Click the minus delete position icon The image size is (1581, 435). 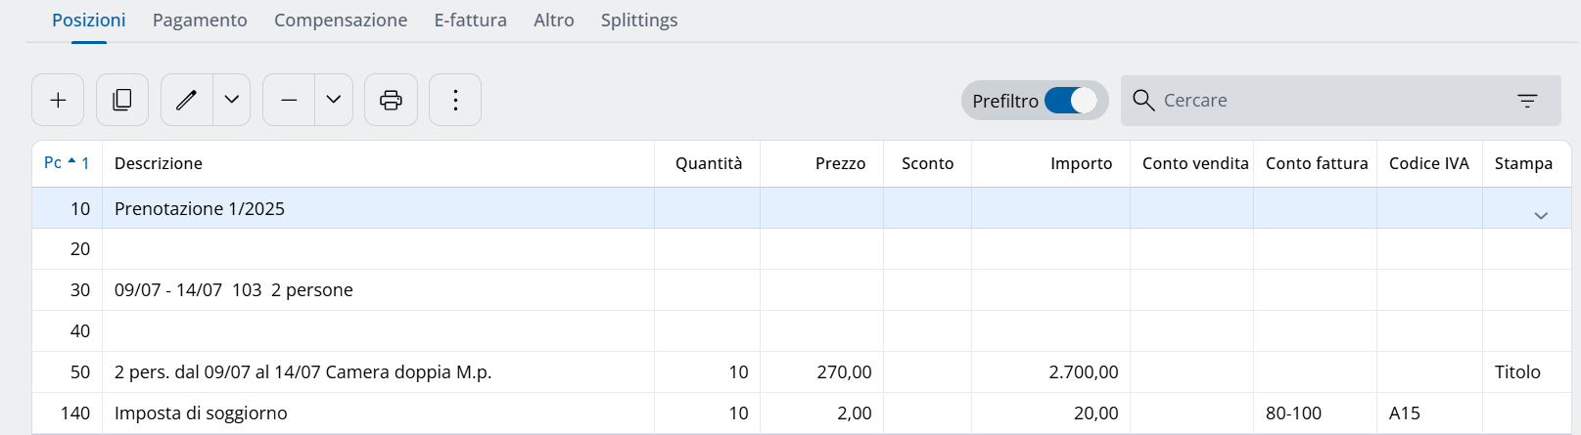tap(289, 100)
